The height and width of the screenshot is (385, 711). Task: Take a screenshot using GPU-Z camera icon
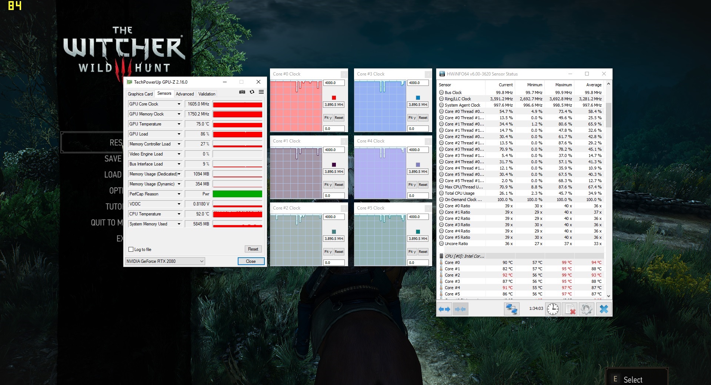242,92
